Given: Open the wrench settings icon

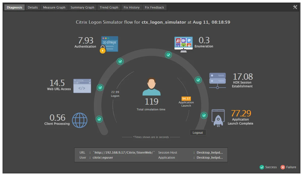Looking at the screenshot, I should point(295,7).
